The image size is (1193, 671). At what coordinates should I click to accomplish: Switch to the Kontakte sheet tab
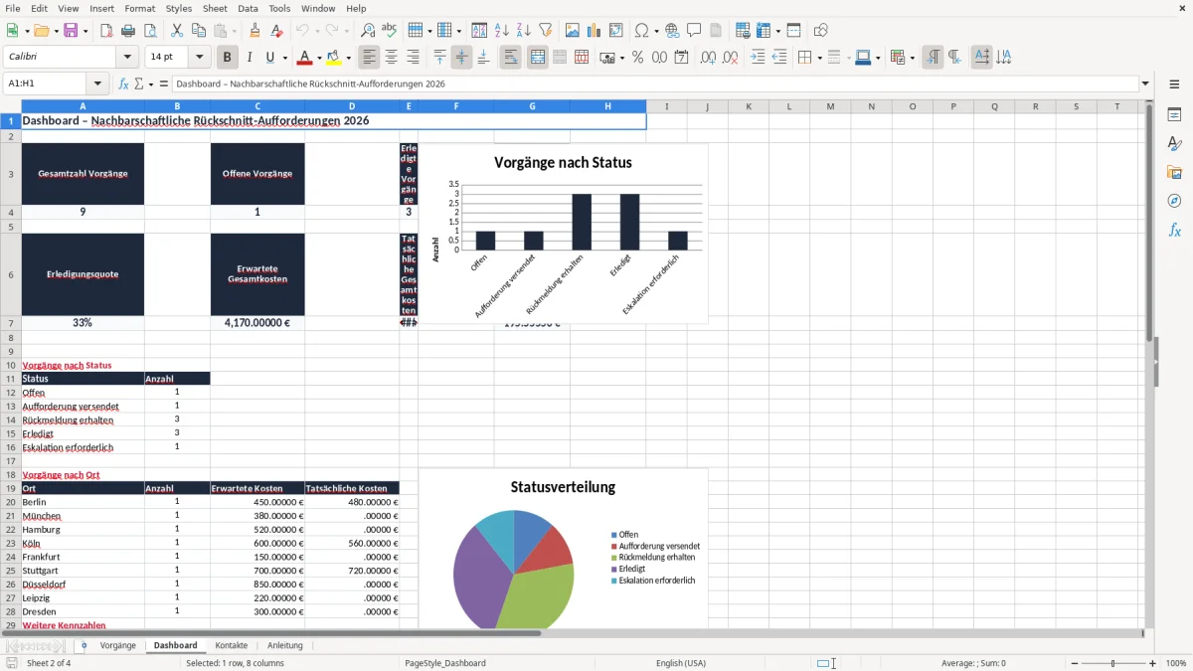pyautogui.click(x=232, y=645)
